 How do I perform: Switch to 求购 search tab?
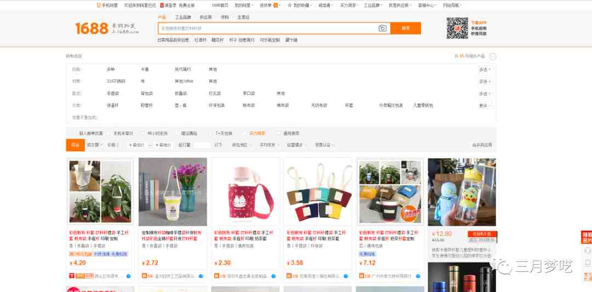click(x=225, y=18)
